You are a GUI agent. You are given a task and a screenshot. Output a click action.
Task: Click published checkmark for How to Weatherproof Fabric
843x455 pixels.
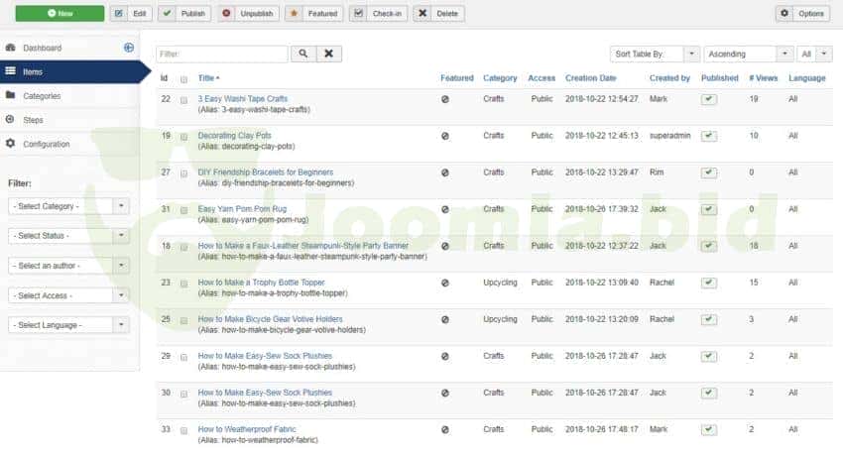click(x=708, y=429)
